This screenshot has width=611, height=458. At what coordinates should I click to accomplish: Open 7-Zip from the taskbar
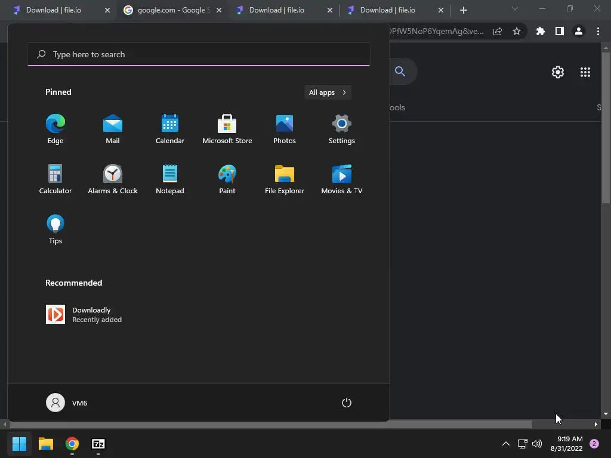coord(98,444)
